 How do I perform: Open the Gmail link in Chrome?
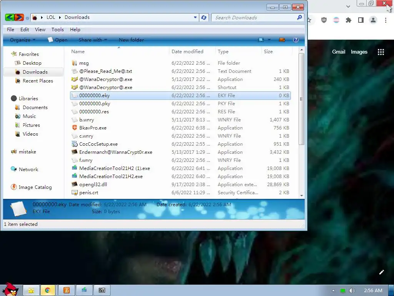coord(339,52)
